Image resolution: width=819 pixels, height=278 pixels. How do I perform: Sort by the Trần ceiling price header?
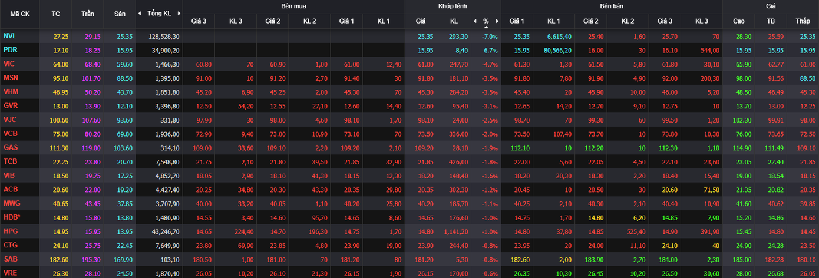(x=88, y=14)
